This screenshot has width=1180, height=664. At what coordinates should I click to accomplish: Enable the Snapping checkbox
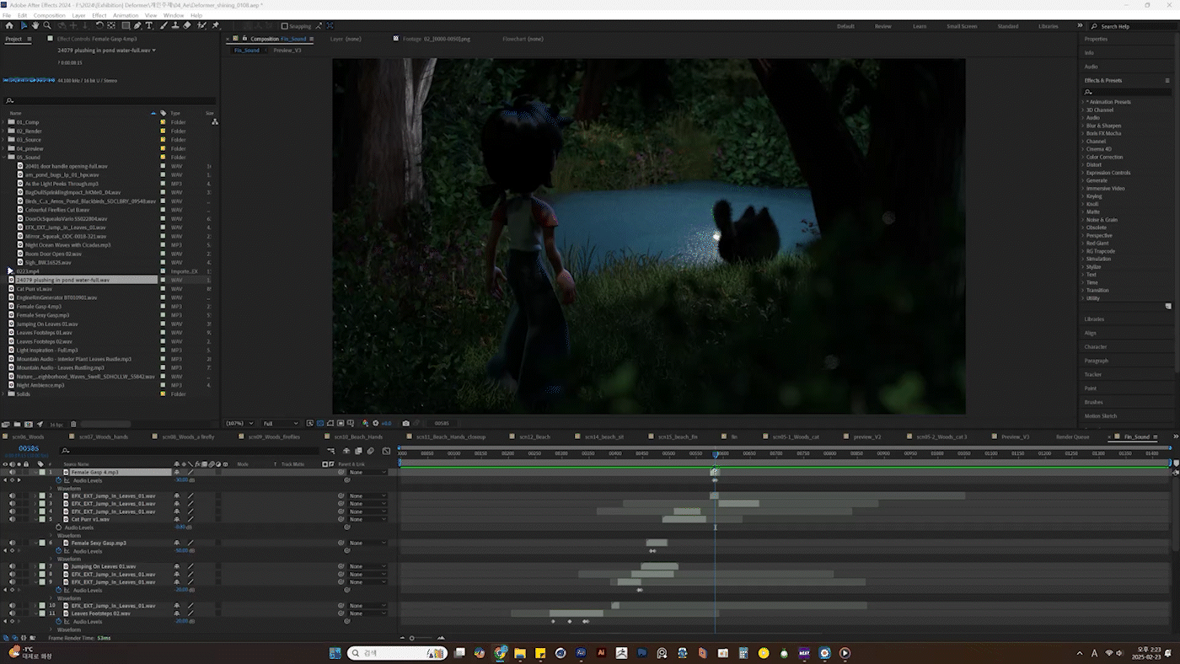coord(284,26)
